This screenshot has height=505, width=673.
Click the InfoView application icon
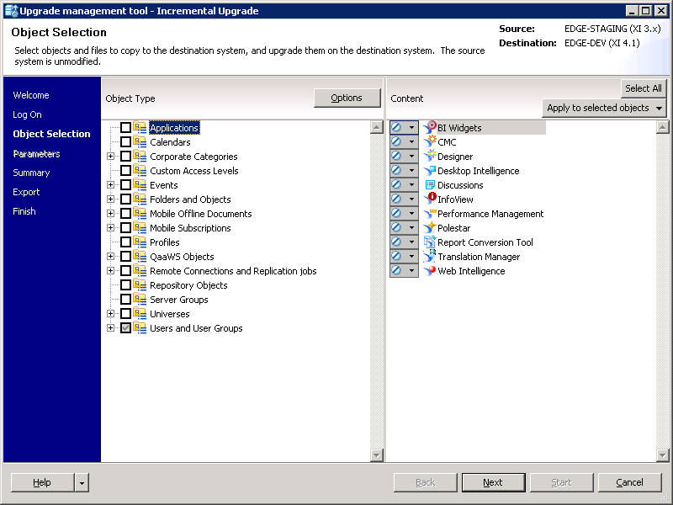pos(430,199)
